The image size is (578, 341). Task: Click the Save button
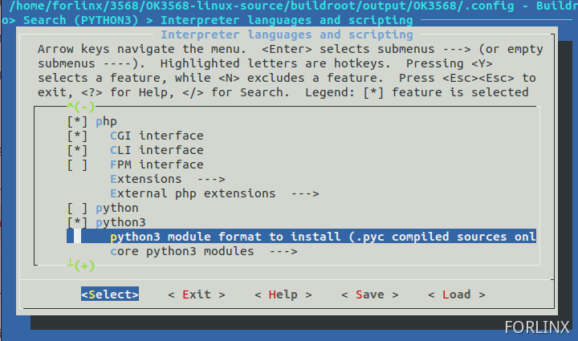pos(369,294)
